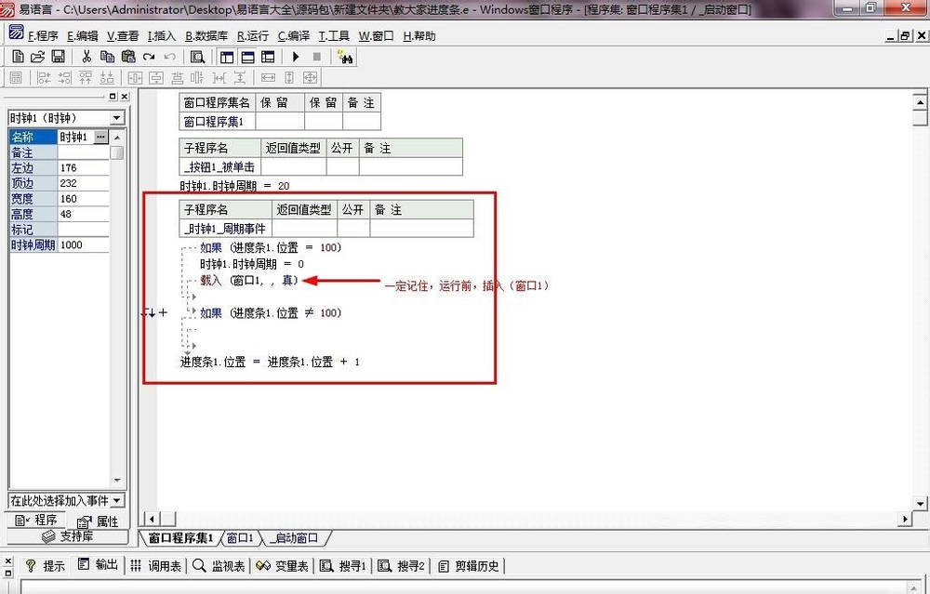This screenshot has height=594, width=930.
Task: Click the greyed same-width sizing icon
Action: tap(268, 78)
